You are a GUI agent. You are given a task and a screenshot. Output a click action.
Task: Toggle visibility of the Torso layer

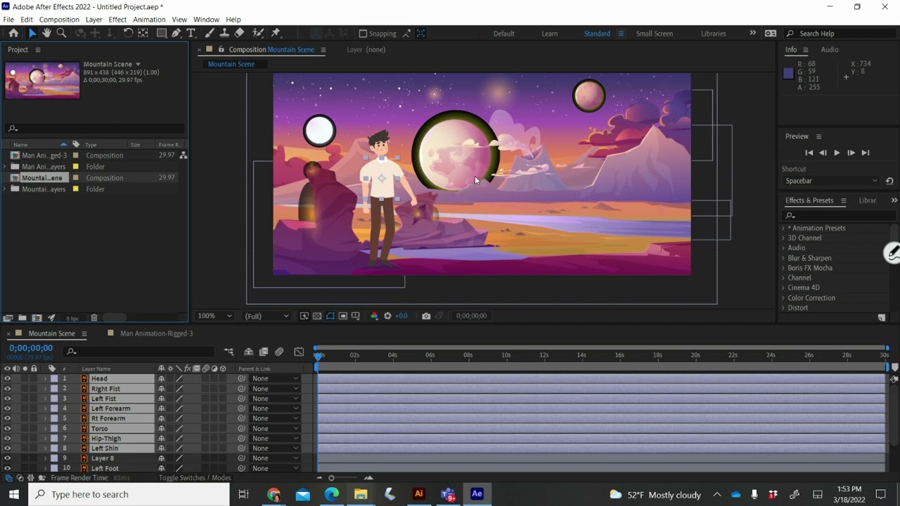pos(7,429)
